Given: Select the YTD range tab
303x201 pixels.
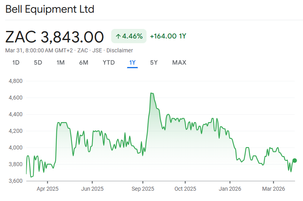Looking at the screenshot, I should click(x=108, y=63).
